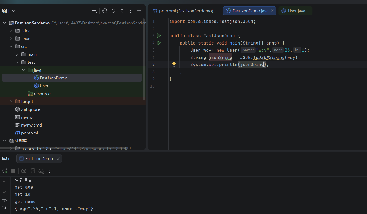Switch to pom.xml (FastJsonSerdemo) tab
Screen dimensions: 367x214
coord(183,11)
